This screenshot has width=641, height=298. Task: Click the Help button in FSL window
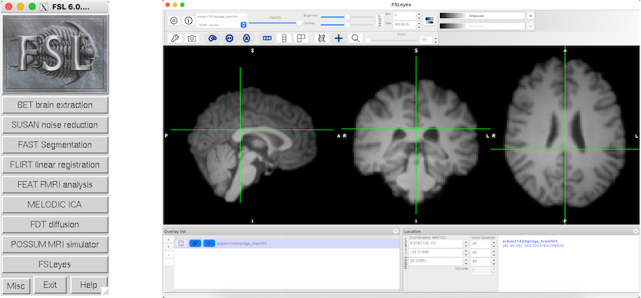click(89, 285)
